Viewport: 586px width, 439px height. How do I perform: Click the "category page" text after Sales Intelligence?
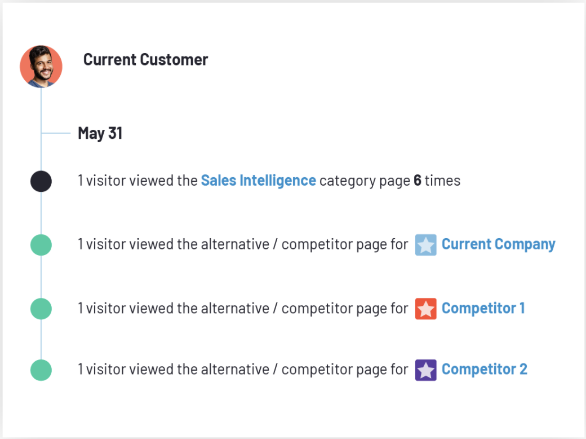point(364,181)
